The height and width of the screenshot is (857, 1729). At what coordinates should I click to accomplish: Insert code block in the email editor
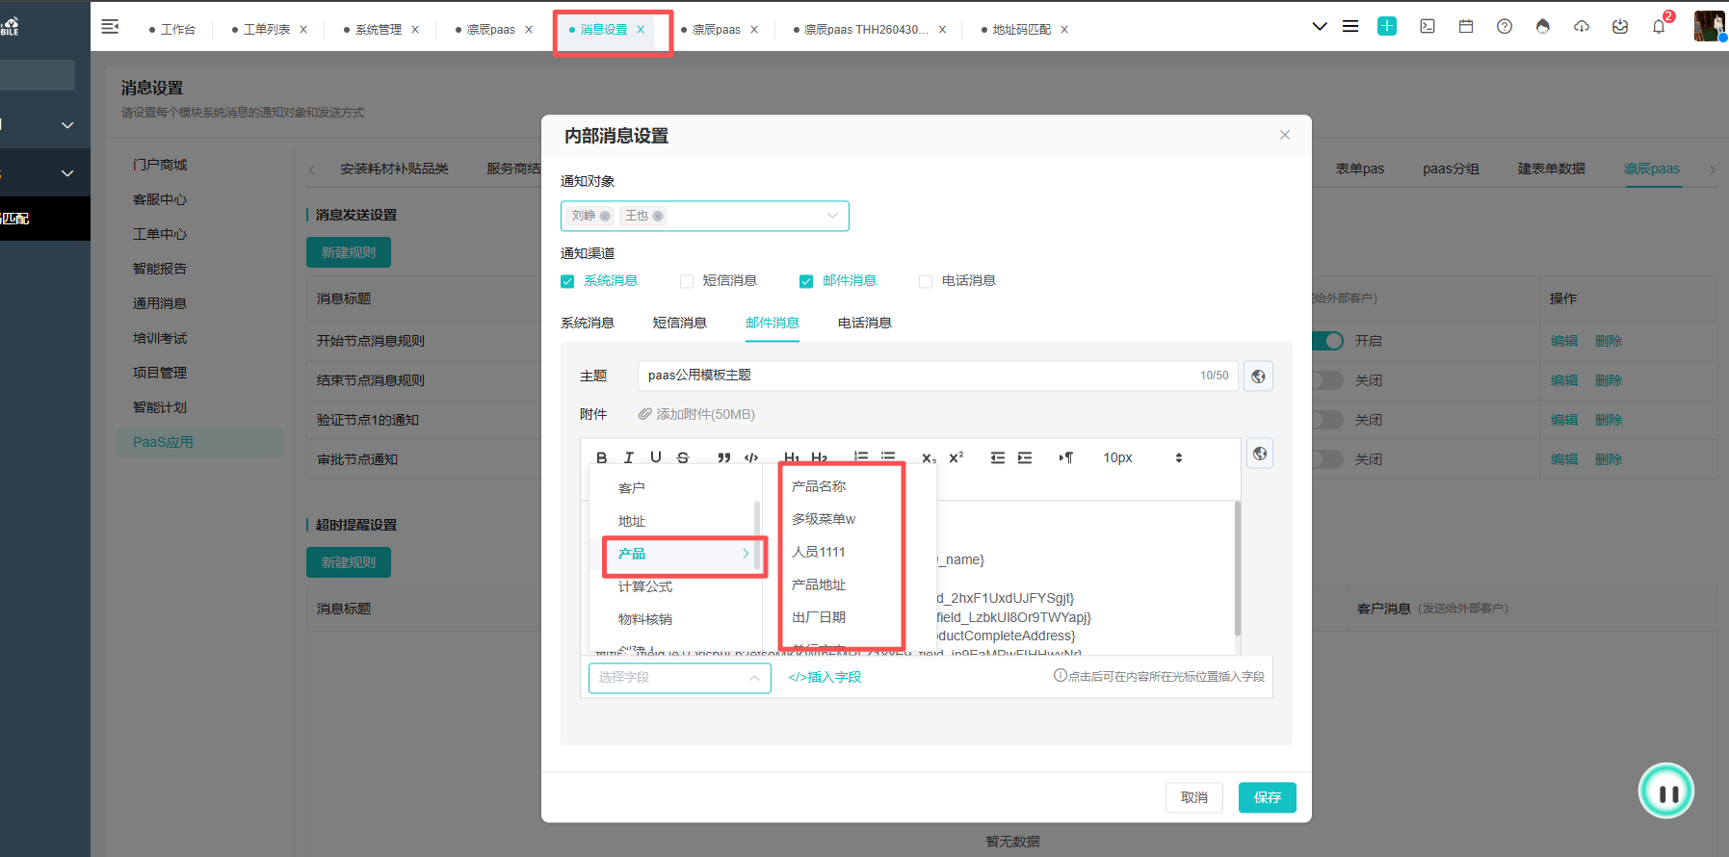(751, 457)
